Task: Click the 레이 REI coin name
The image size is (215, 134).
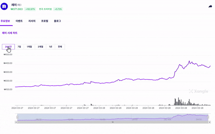Action: tap(16, 5)
